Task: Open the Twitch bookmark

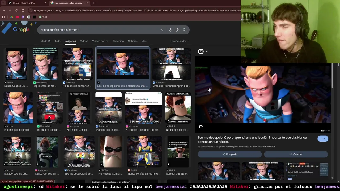Action: pyautogui.click(x=23, y=17)
